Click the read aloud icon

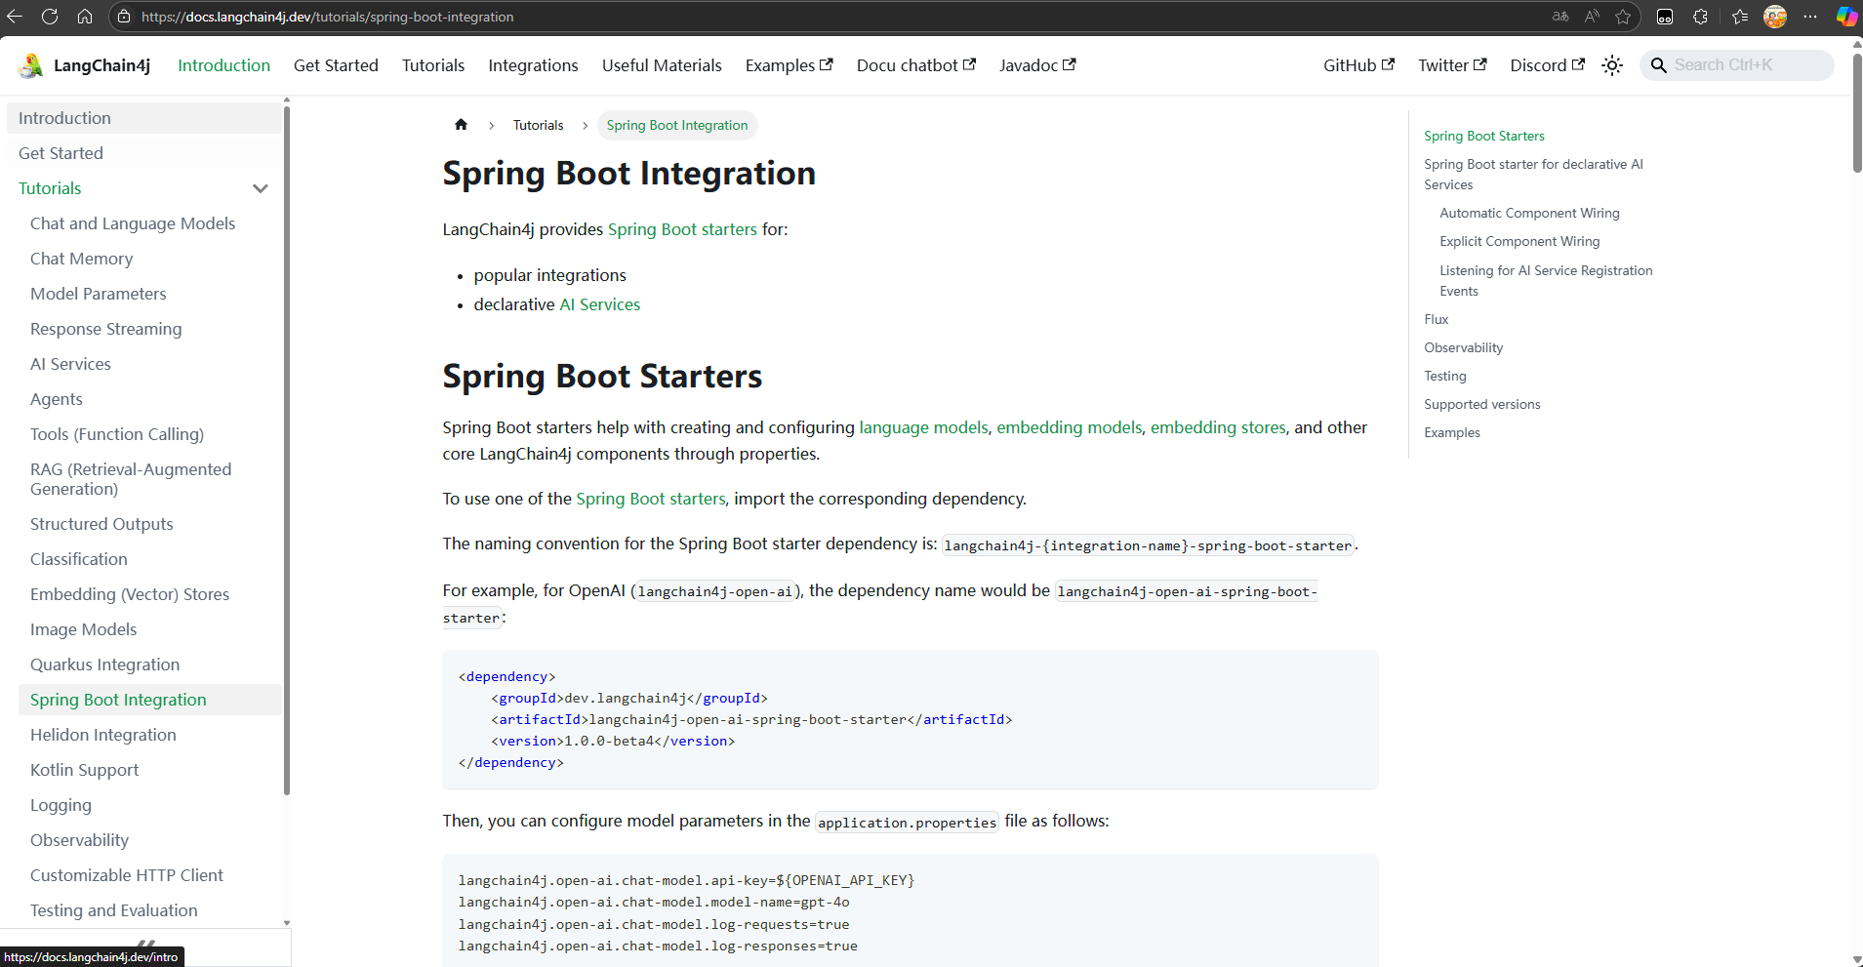coord(1592,17)
